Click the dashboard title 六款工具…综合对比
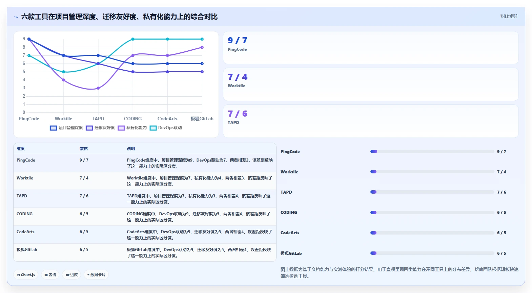The height and width of the screenshot is (293, 532). tap(119, 17)
